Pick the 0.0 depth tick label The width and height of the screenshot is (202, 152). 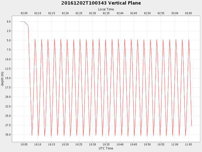tap(9, 22)
